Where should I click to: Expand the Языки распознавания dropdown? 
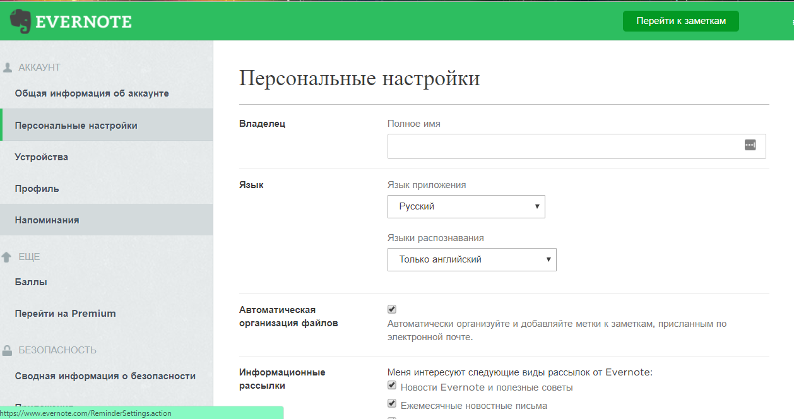pos(471,259)
